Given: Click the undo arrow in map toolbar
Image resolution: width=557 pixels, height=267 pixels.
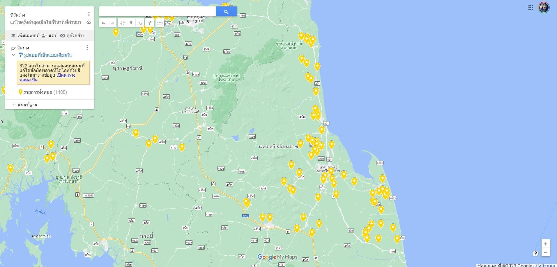Looking at the screenshot, I should [x=103, y=23].
